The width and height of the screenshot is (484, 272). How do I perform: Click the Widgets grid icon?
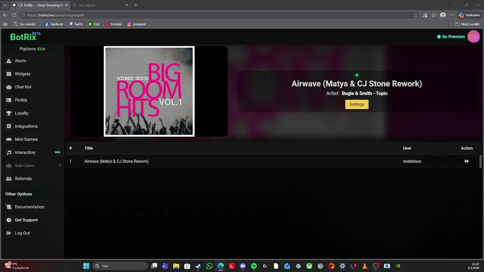coord(9,74)
